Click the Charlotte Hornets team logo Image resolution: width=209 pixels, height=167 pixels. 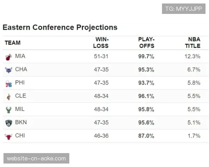(x=8, y=70)
